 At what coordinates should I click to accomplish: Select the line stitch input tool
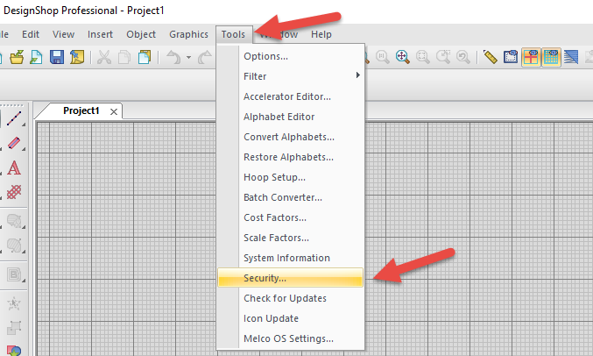click(14, 118)
